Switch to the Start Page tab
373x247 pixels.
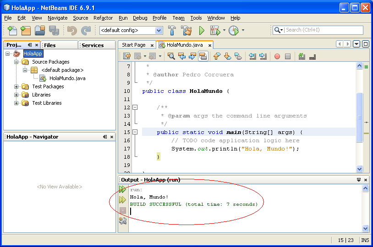(134, 45)
